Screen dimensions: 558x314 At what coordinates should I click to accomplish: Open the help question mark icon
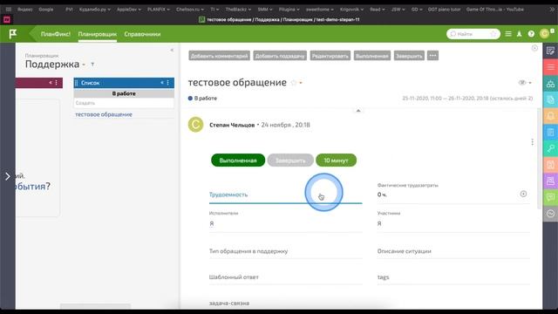pos(531,34)
